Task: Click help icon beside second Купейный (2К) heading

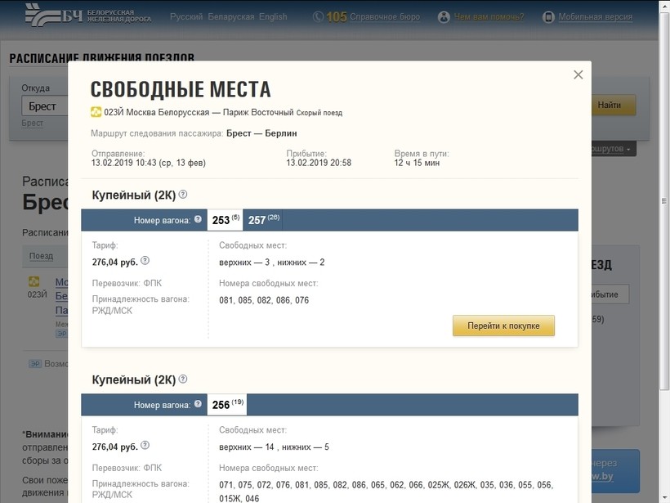Action: (x=183, y=379)
